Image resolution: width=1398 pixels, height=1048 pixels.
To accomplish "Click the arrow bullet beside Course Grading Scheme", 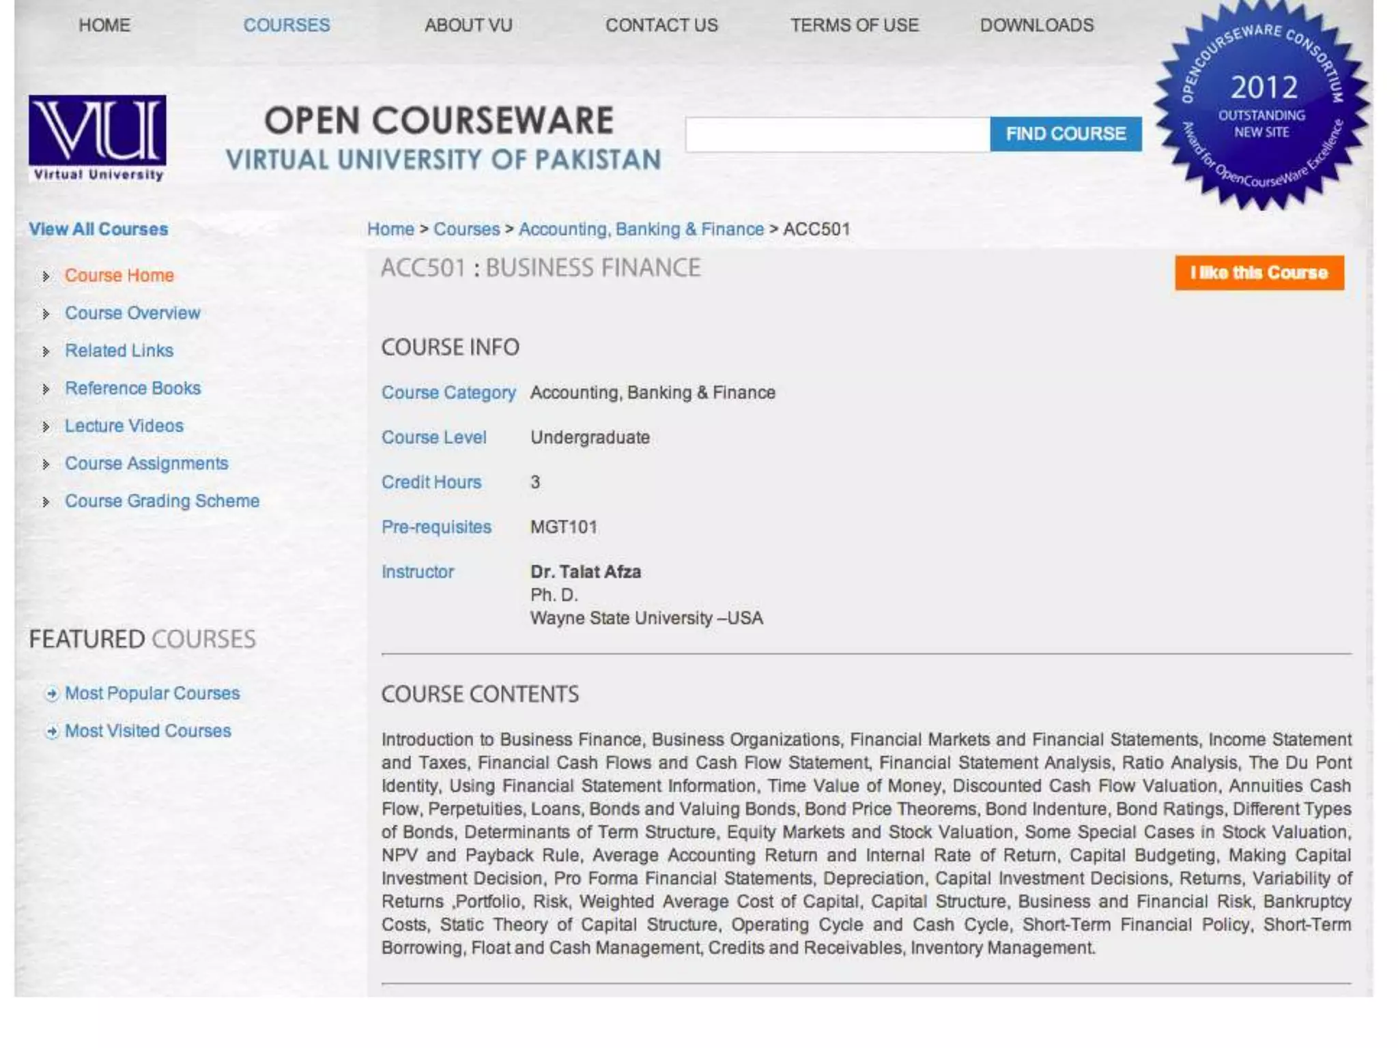I will (x=46, y=502).
